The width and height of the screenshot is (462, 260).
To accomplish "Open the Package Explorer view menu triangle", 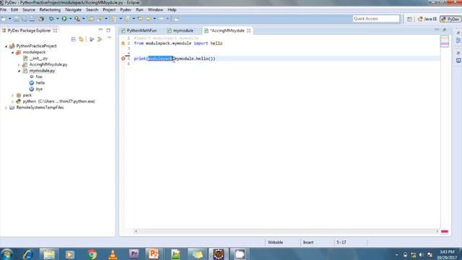I will tap(109, 38).
